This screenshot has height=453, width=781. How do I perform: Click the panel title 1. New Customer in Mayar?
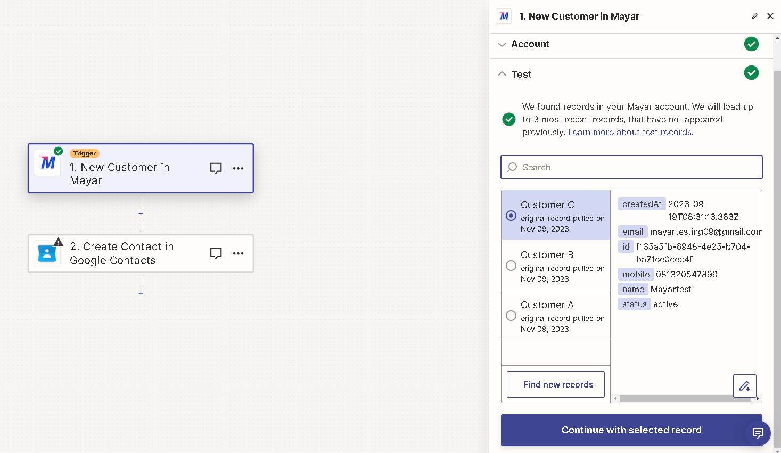[x=579, y=17]
